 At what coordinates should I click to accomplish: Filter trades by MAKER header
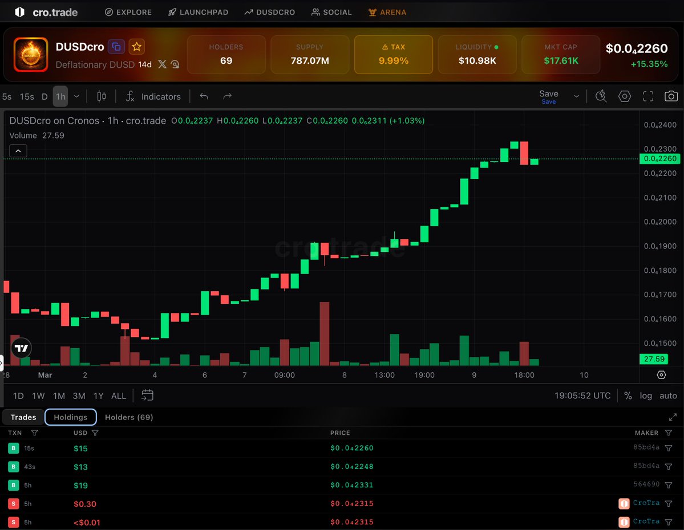[668, 433]
